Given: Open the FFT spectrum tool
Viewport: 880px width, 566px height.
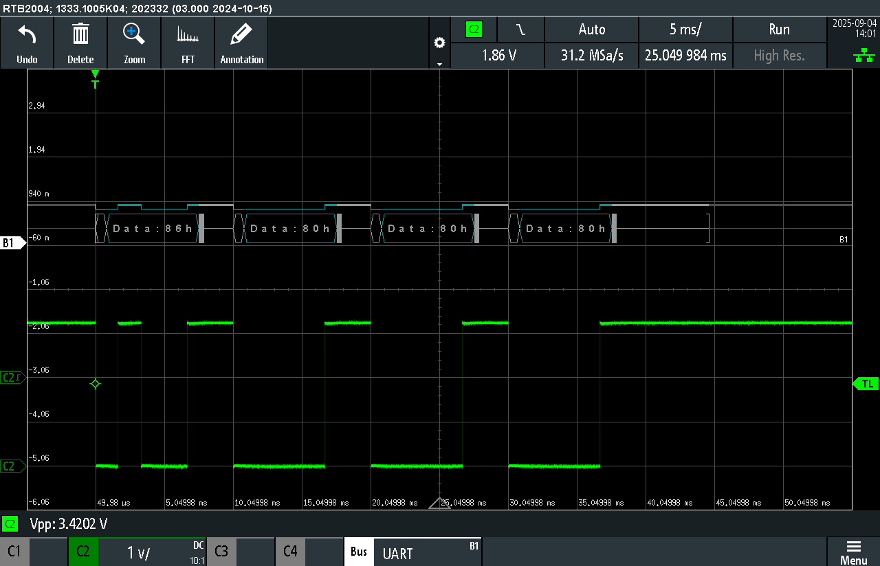Looking at the screenshot, I should (188, 34).
